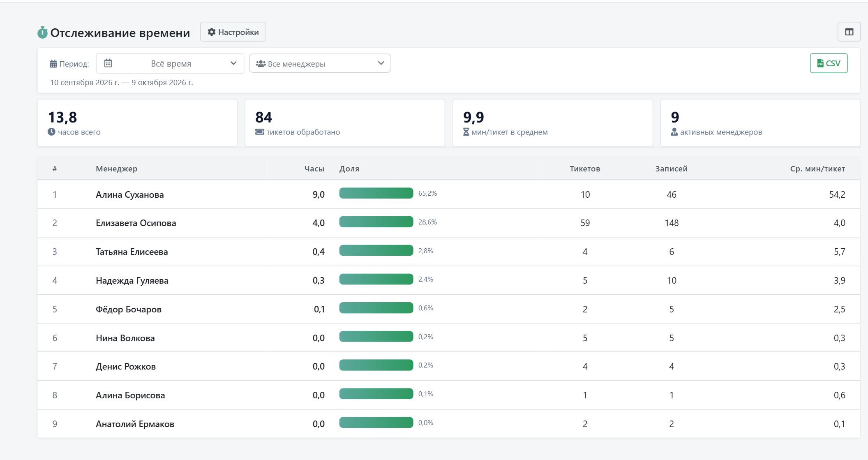Image resolution: width=868 pixels, height=460 pixels.
Task: Click the date range 10 сентября 2026 text
Action: coord(122,83)
